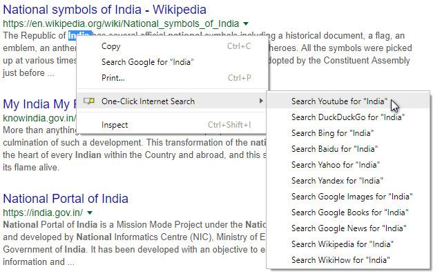The image size is (442, 276).
Task: Search Google Books for "India"
Action: pos(351,213)
